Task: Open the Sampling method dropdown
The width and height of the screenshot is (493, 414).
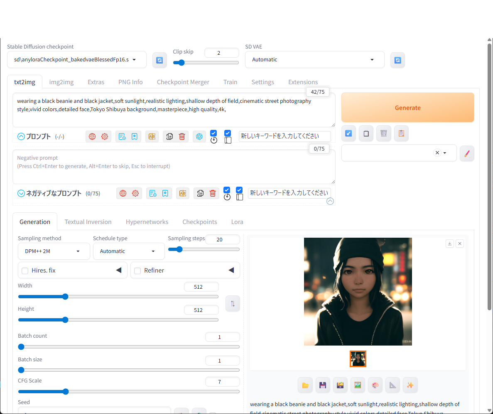Action: [54, 251]
